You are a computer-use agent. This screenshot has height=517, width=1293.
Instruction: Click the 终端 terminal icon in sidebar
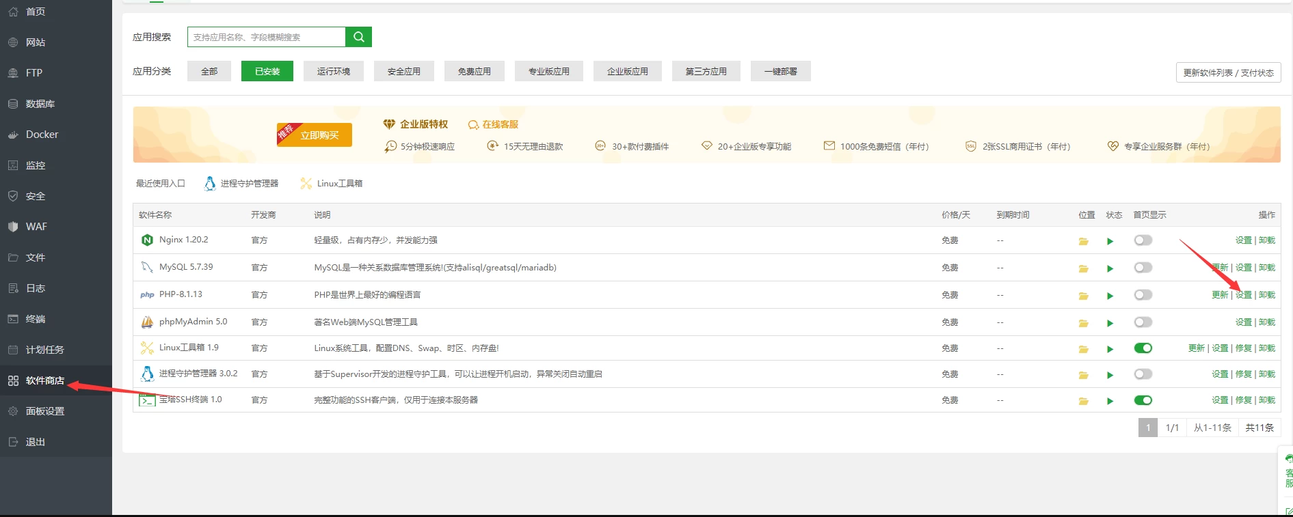point(13,319)
